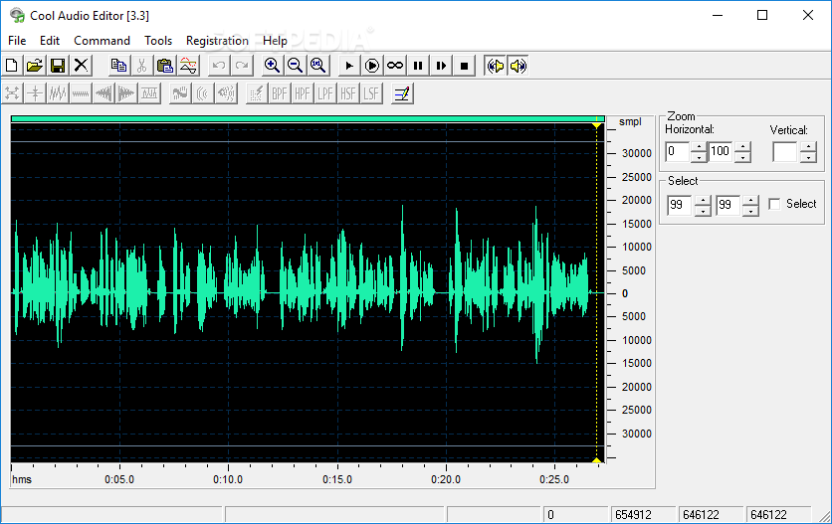Viewport: 832px width, 524px height.
Task: Enable the Select checkbox
Action: click(x=774, y=204)
